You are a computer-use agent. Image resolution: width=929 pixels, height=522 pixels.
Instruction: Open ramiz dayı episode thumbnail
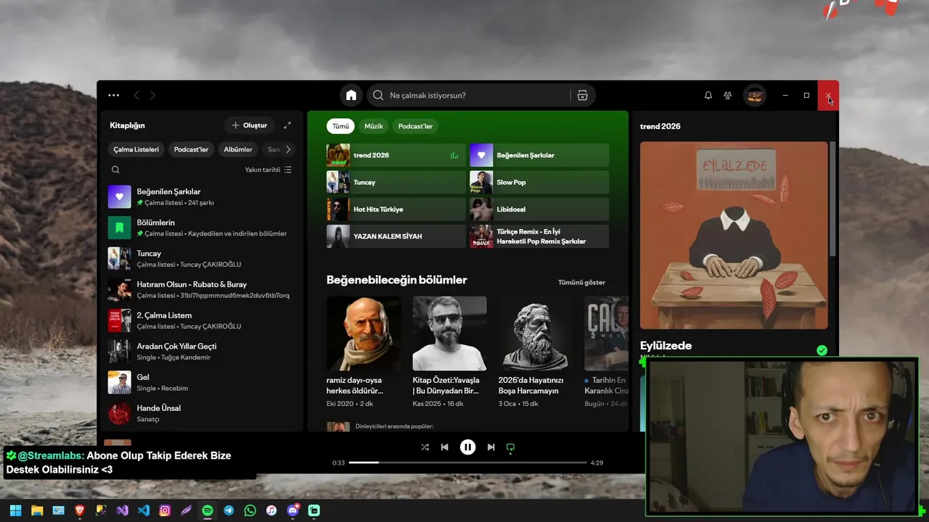[x=364, y=333]
